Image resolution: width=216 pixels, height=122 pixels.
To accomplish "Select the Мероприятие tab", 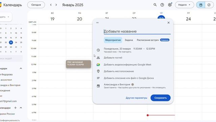I will pyautogui.click(x=113, y=40).
